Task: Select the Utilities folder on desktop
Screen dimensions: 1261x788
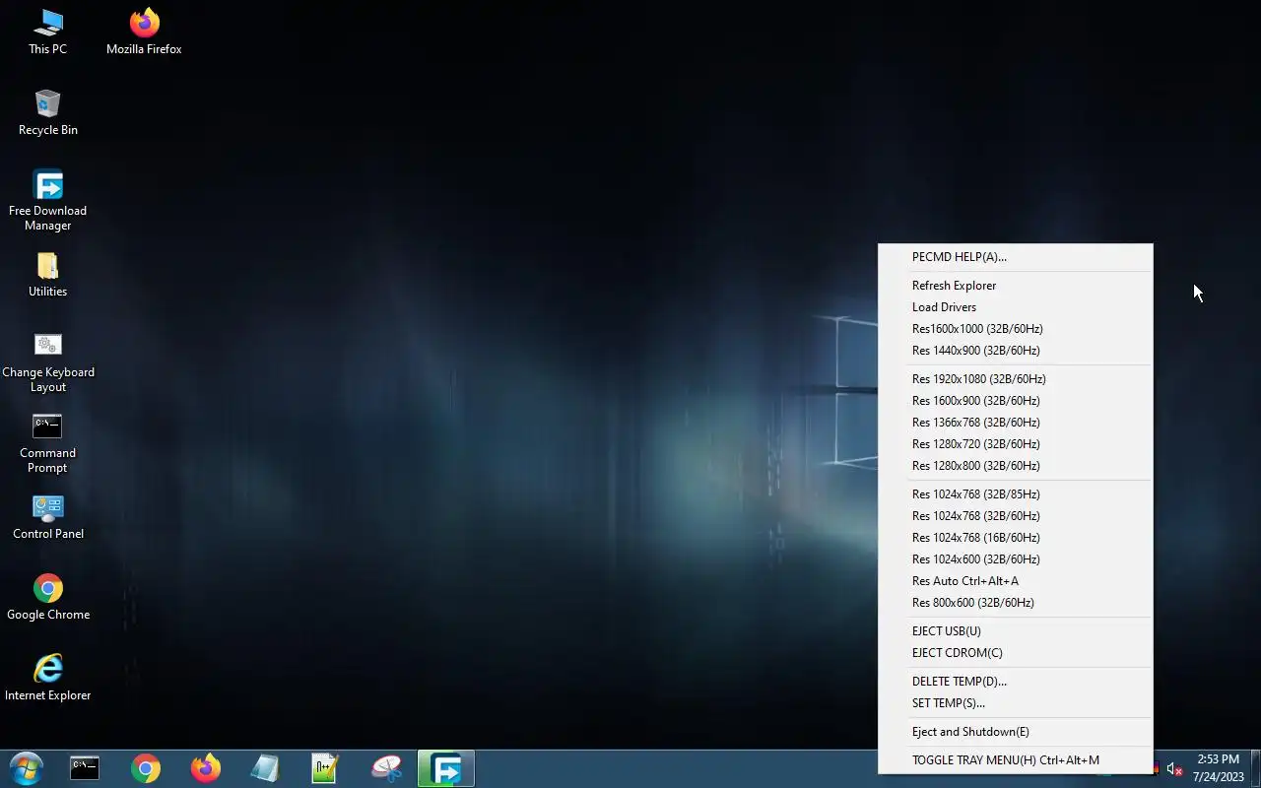Action: pos(47,274)
